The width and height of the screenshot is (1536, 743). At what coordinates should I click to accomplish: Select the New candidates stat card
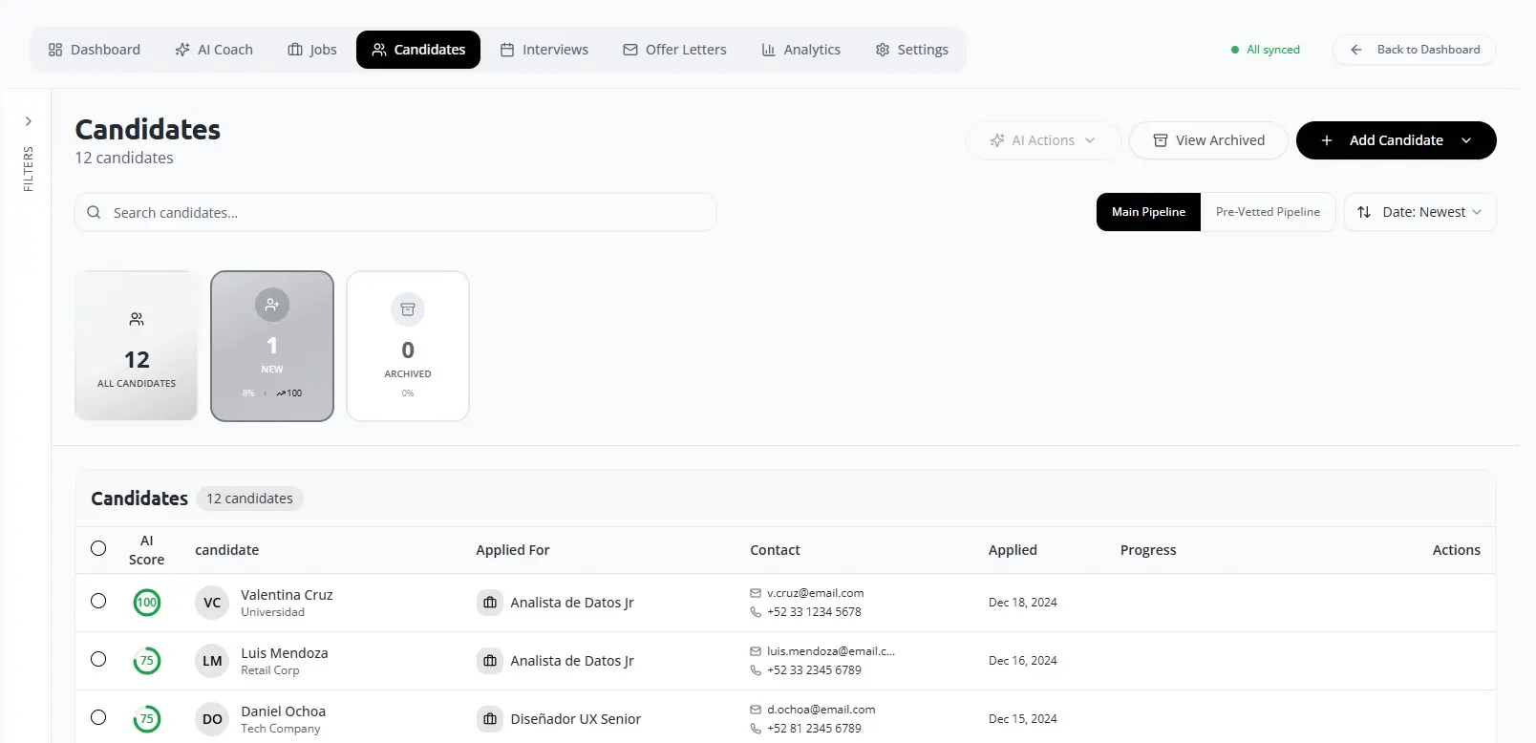pos(272,346)
